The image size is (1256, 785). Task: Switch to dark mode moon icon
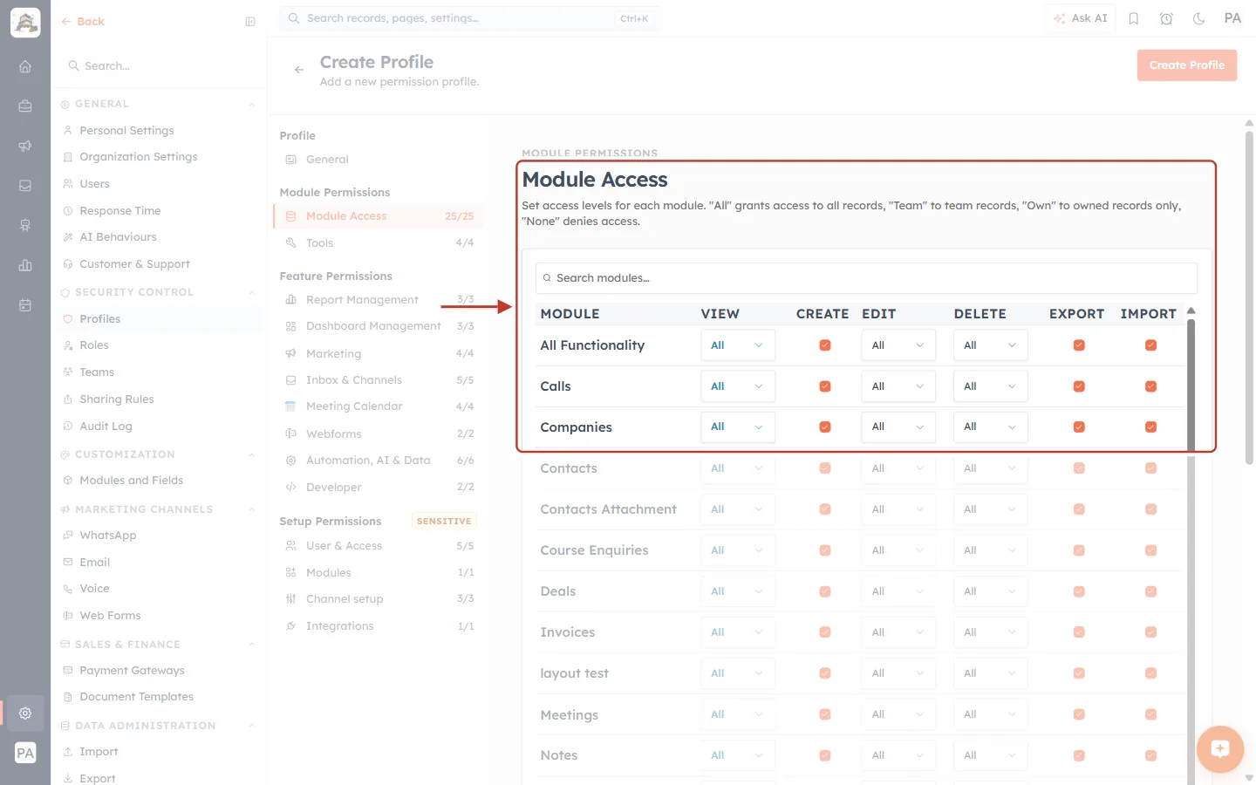pos(1199,18)
